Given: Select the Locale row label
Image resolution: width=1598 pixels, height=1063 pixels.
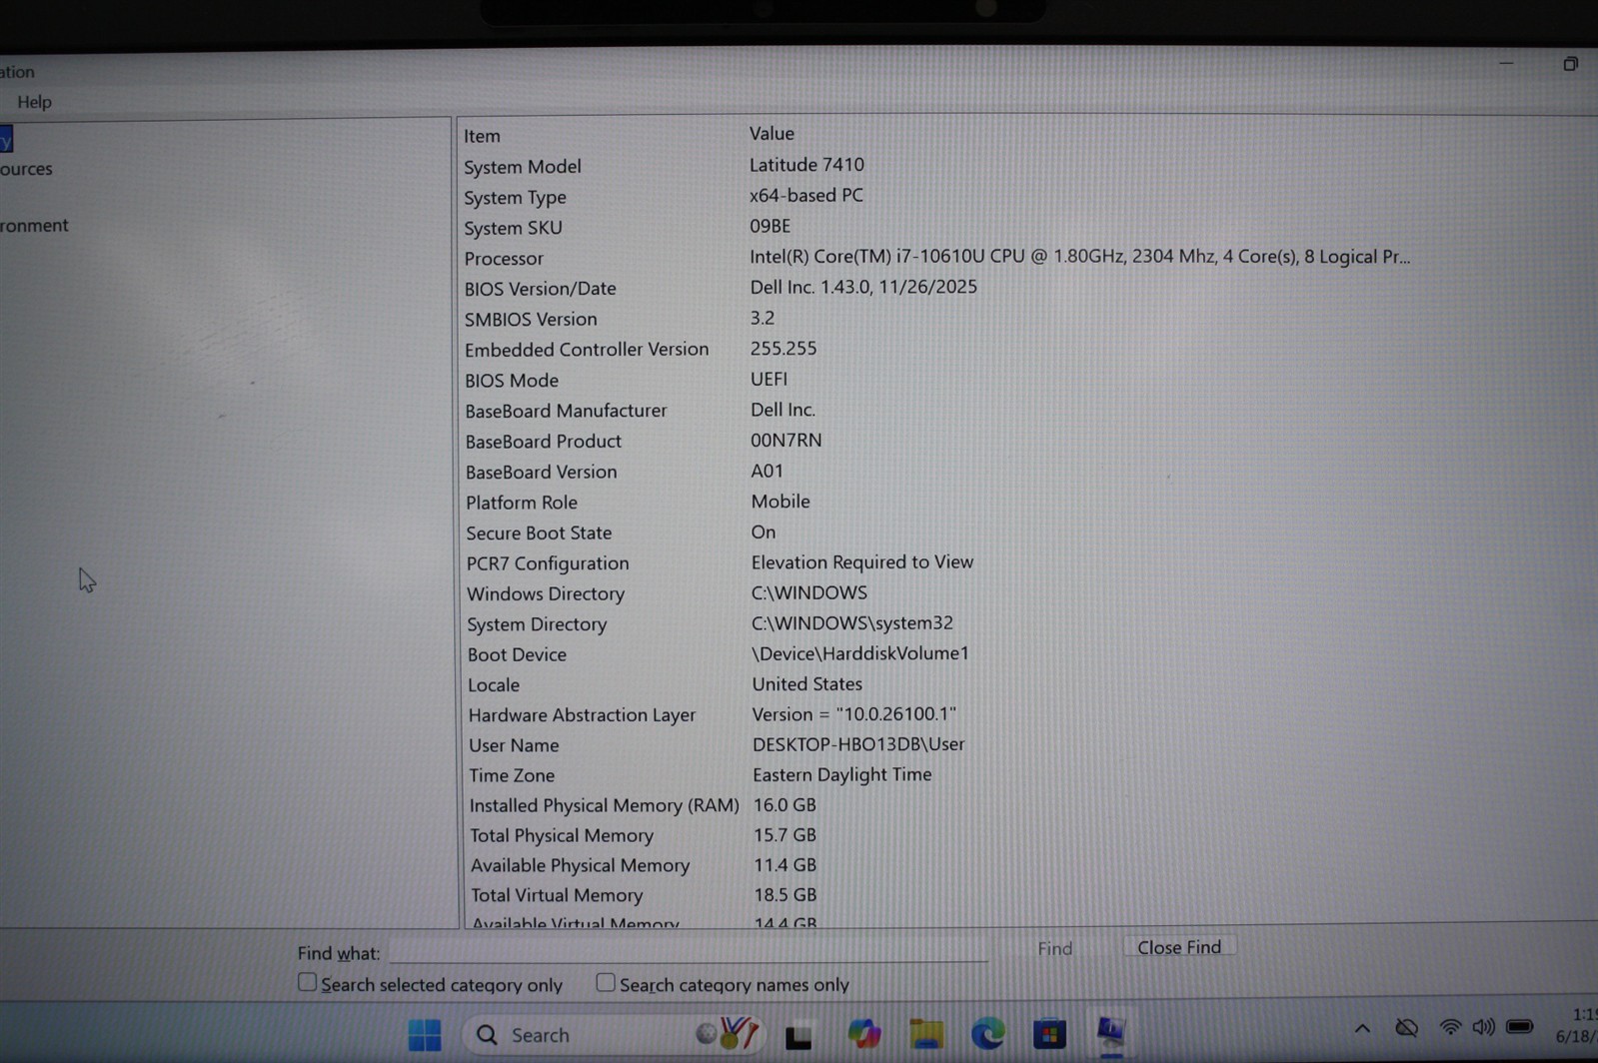Looking at the screenshot, I should click(x=494, y=685).
